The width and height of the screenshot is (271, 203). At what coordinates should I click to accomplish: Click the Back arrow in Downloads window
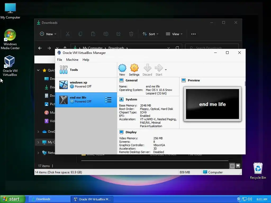(x=40, y=48)
